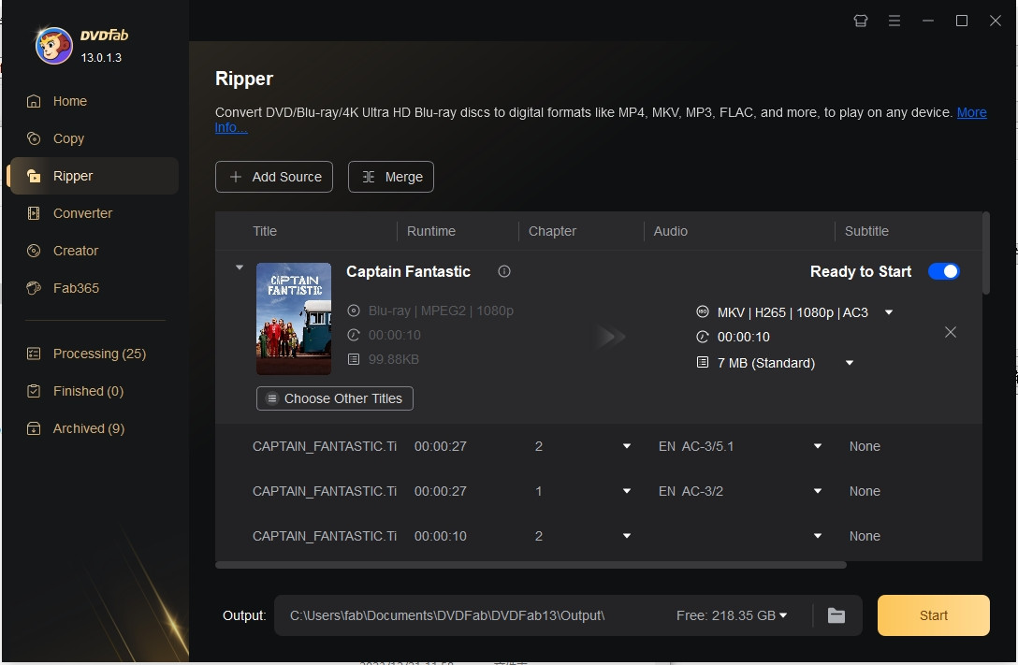
Task: Switch to the Converter module
Action: click(82, 213)
